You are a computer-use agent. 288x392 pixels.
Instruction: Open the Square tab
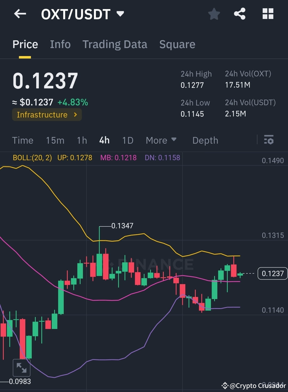pos(177,44)
